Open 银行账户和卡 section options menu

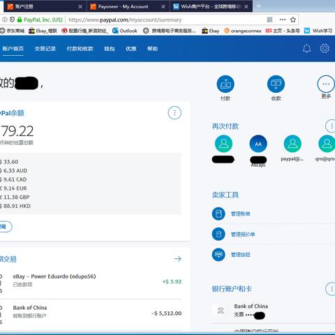point(331,289)
